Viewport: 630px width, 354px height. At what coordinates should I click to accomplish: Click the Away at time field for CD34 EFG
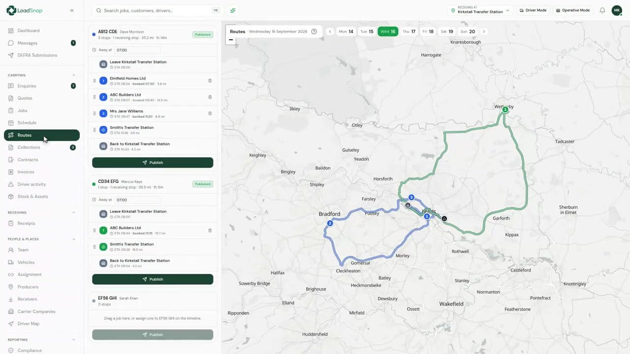(x=137, y=200)
